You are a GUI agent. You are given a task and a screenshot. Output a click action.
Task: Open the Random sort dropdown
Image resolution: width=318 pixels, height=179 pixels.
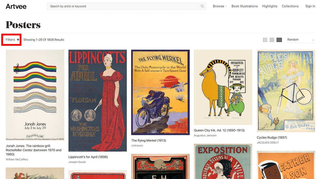pos(301,40)
